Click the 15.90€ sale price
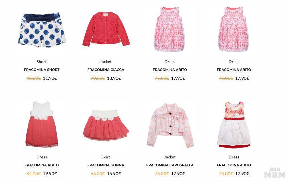Screen dimensions: 290x182 [114, 174]
